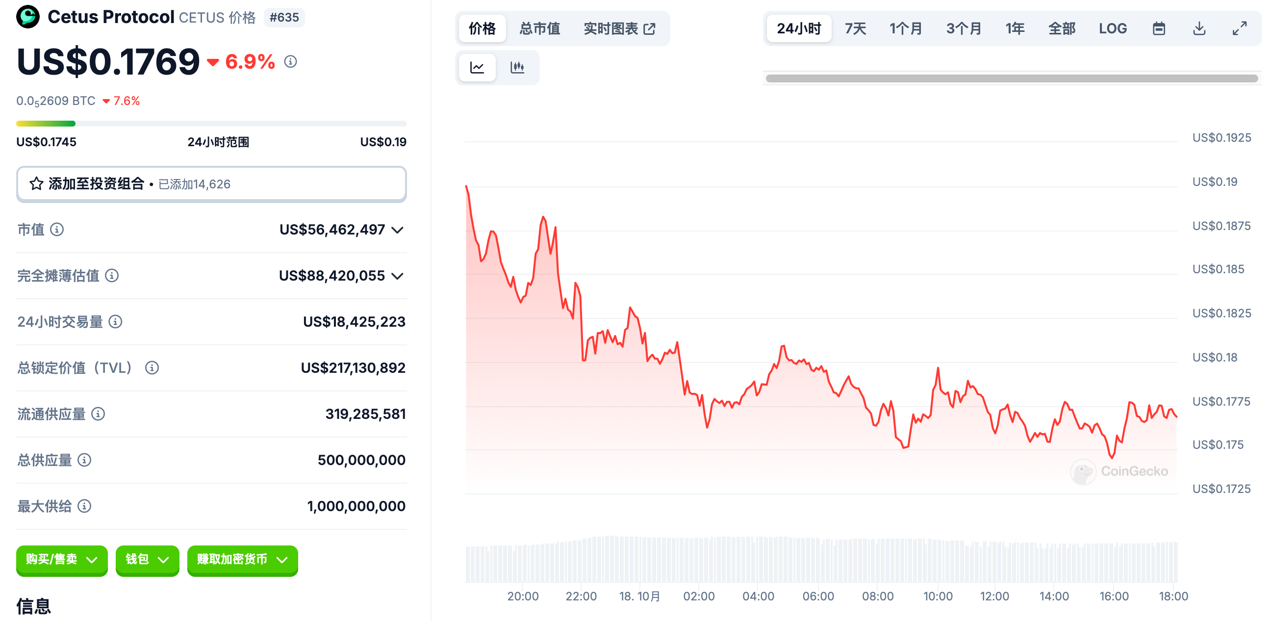Screen dimensions: 1271x621
Task: Click the download chart data icon
Action: (1199, 28)
